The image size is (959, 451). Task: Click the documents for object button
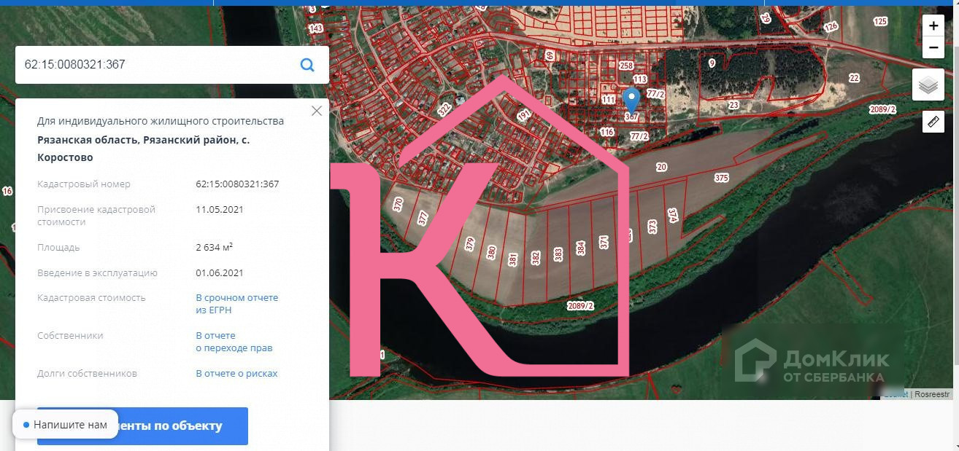143,426
